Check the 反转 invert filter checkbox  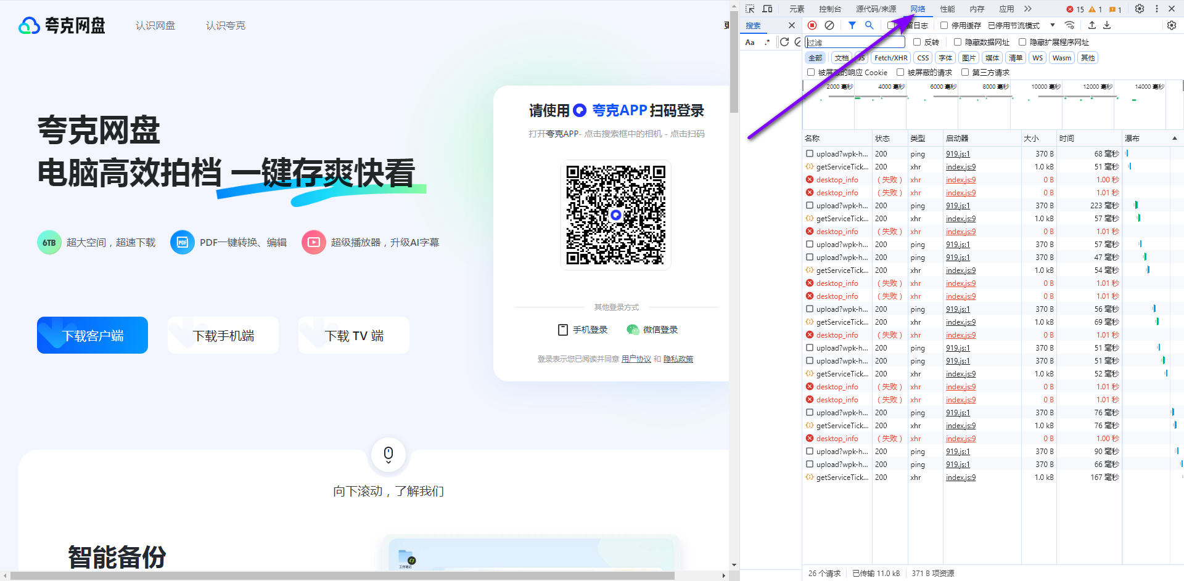[x=917, y=42]
